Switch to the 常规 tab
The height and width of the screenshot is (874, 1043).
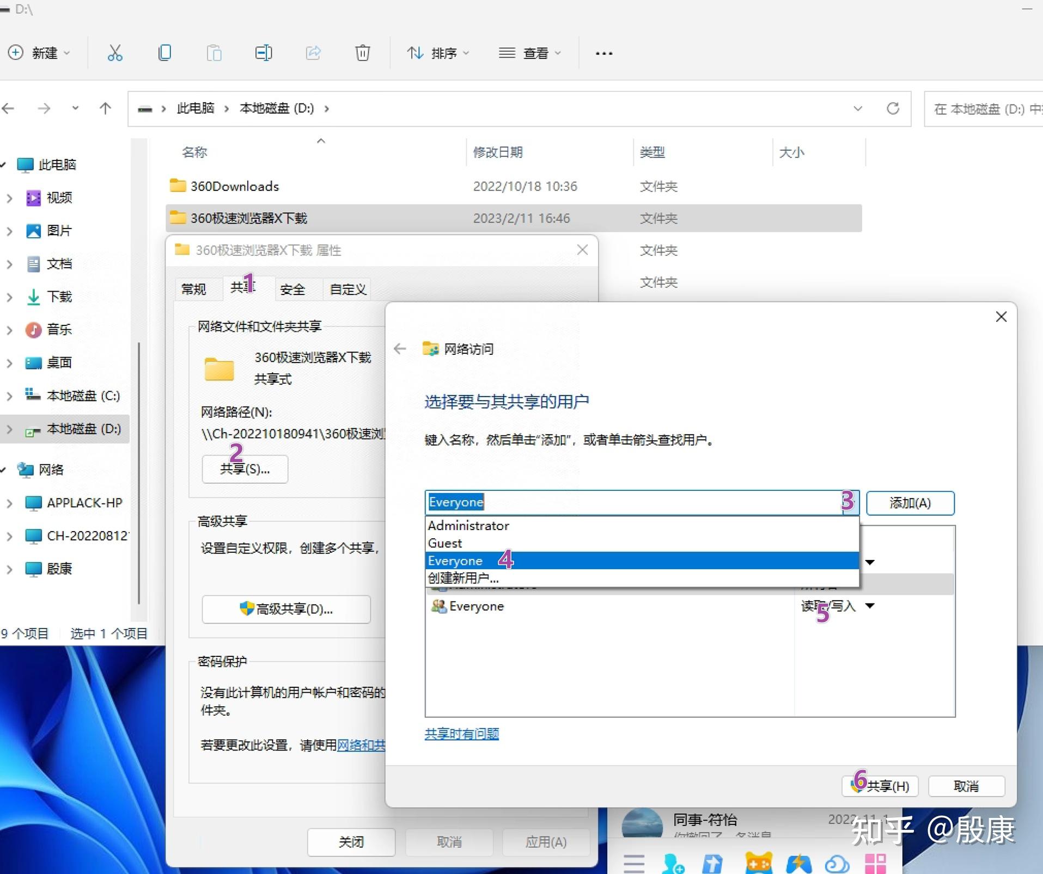coord(194,289)
